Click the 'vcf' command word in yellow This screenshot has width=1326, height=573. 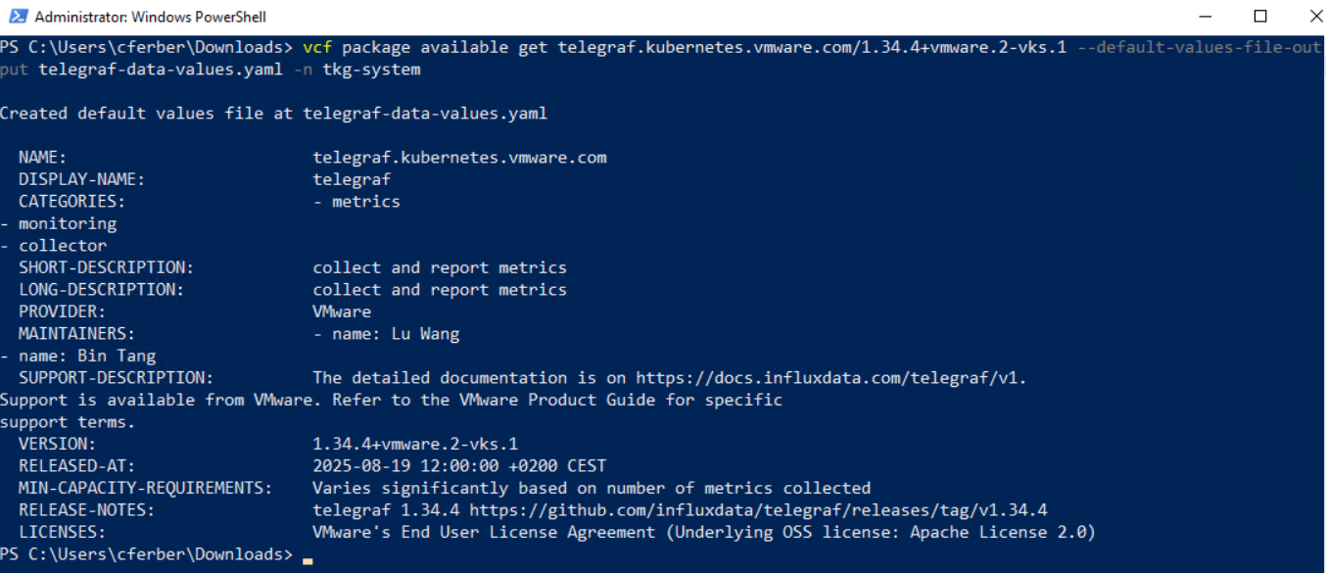[317, 47]
